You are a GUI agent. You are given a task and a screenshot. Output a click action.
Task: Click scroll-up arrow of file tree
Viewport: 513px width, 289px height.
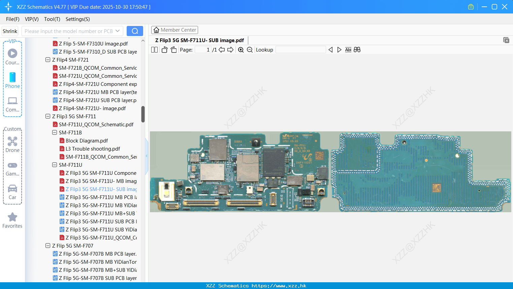[143, 41]
